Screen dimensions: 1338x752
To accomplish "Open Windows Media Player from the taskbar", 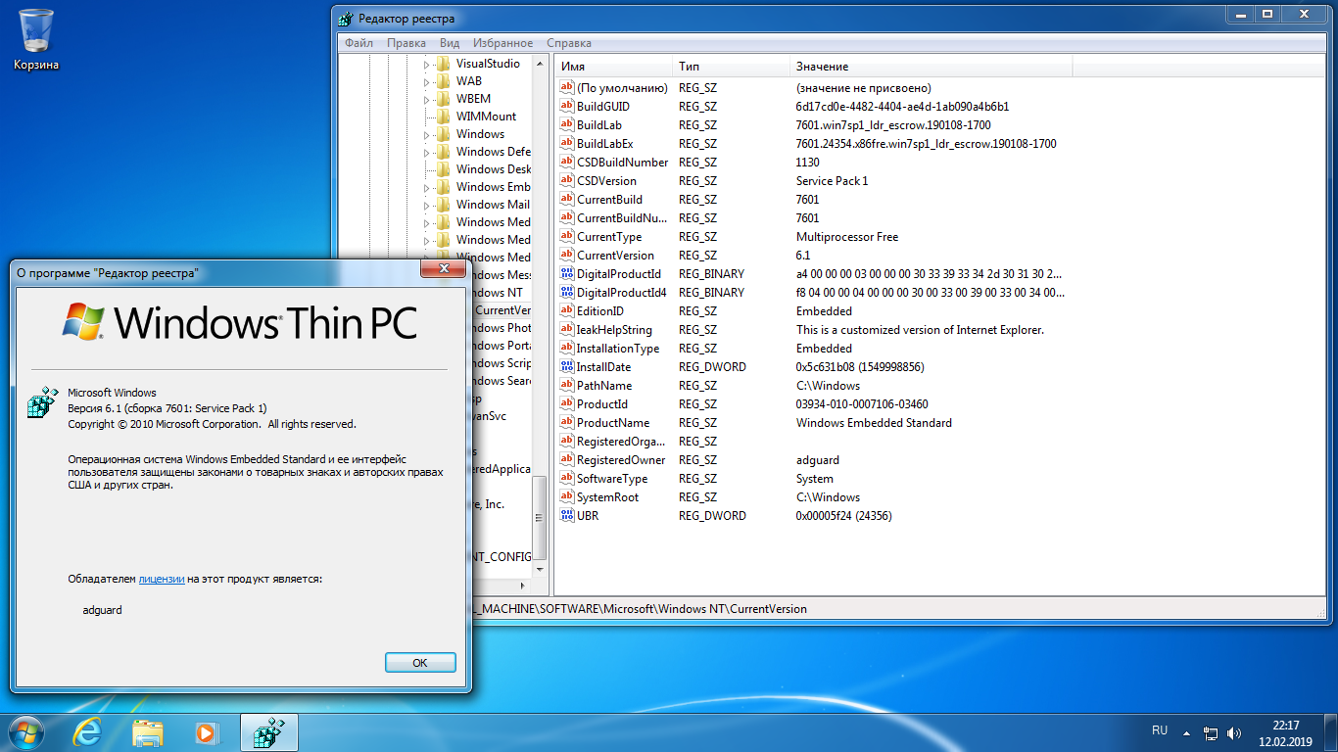I will tap(207, 732).
